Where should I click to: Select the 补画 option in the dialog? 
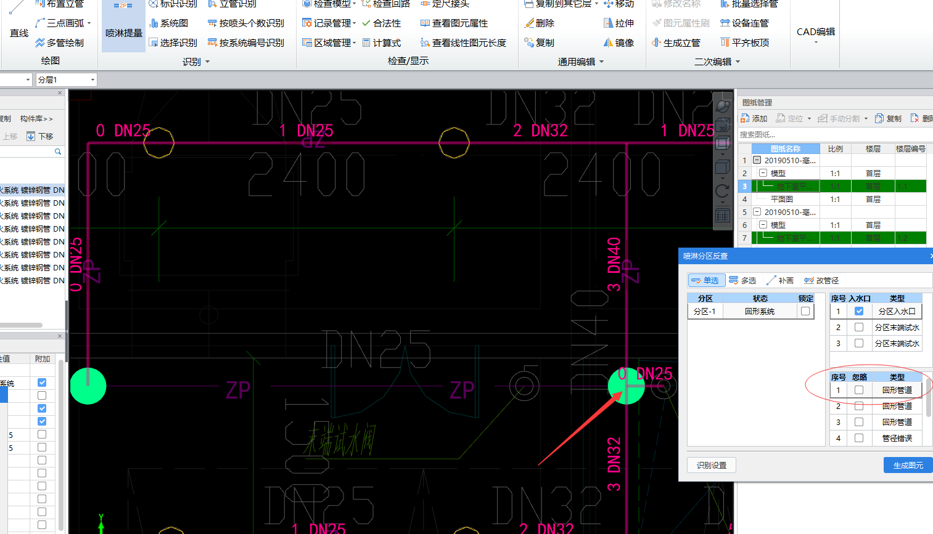pos(779,280)
